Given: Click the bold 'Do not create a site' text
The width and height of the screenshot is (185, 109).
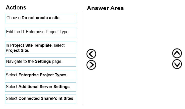Looking at the screenshot, I should (41, 18).
